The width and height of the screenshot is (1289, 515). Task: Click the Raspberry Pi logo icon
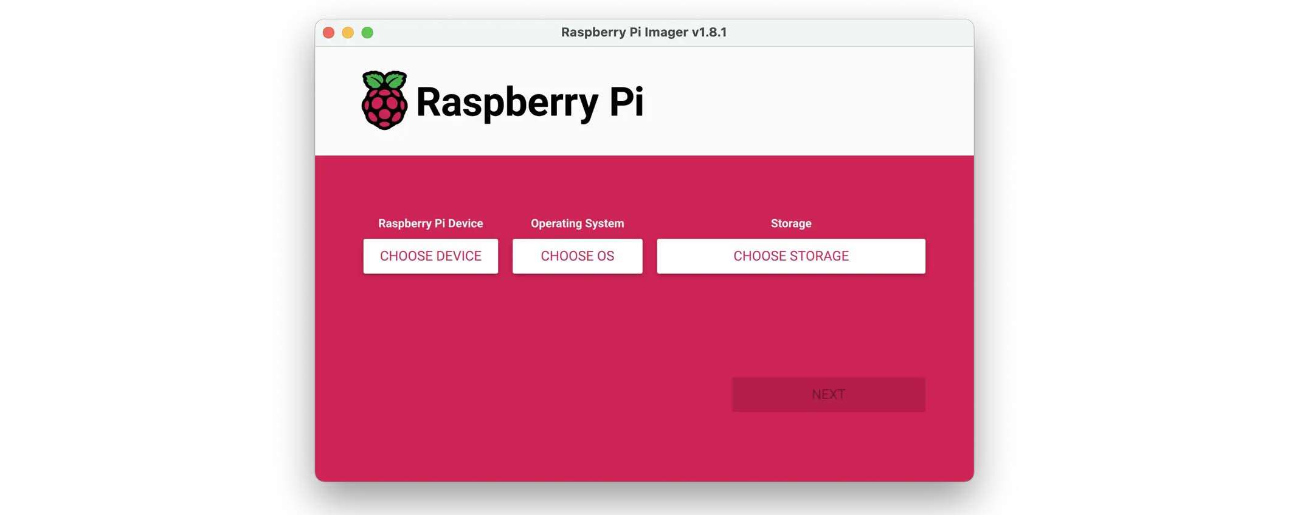point(384,100)
